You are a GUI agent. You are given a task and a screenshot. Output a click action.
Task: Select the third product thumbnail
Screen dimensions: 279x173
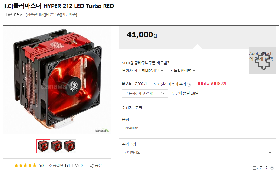[x=70, y=146]
